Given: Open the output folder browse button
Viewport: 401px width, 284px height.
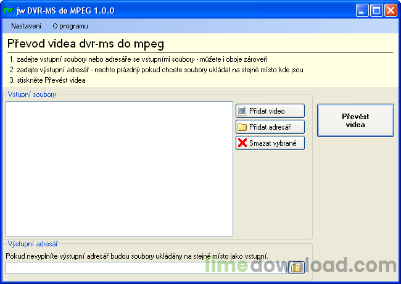Looking at the screenshot, I should (x=297, y=267).
